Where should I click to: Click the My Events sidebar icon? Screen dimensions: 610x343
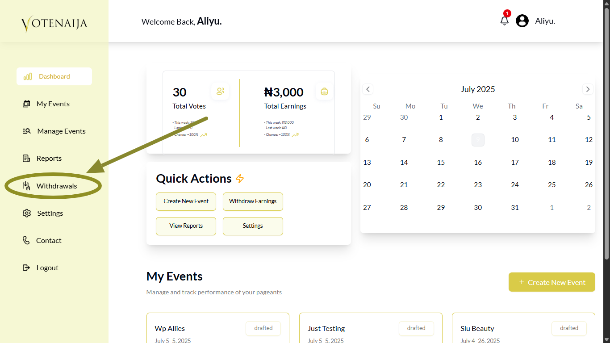[x=26, y=104]
